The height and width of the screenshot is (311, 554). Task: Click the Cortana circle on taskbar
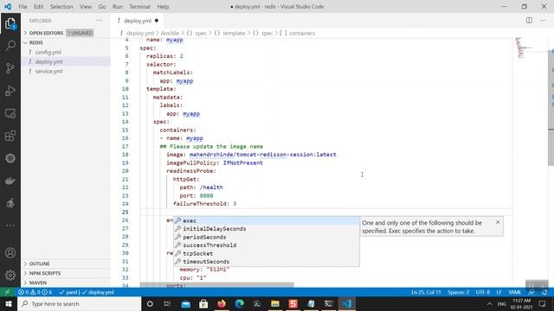(150, 303)
